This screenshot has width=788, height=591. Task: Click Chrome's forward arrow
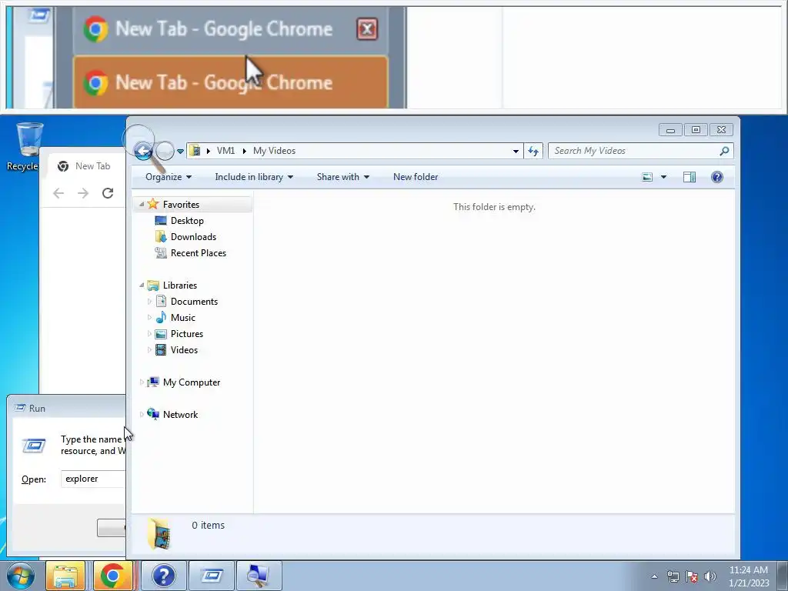[x=83, y=193]
